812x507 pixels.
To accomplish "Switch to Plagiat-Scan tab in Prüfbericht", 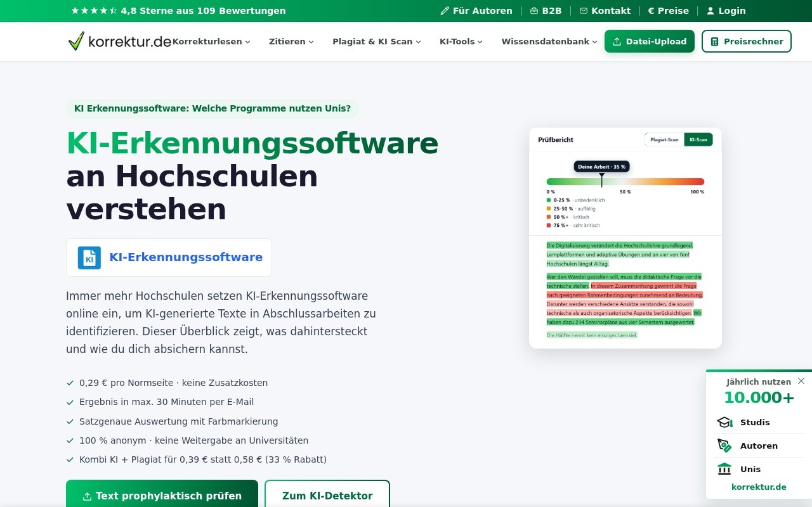I will pyautogui.click(x=664, y=139).
